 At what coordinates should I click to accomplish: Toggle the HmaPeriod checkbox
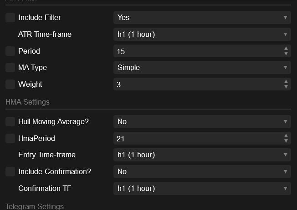tap(10, 138)
